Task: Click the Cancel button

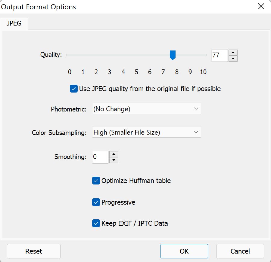Action: click(240, 251)
